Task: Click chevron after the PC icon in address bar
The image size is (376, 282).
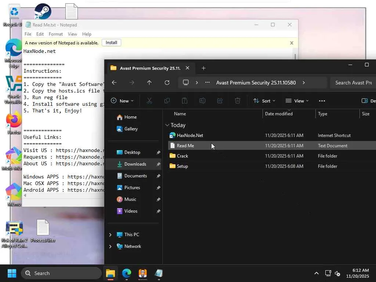Action: pos(197,83)
